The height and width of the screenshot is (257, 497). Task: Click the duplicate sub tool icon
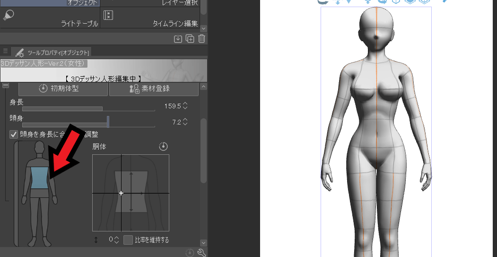pyautogui.click(x=190, y=39)
